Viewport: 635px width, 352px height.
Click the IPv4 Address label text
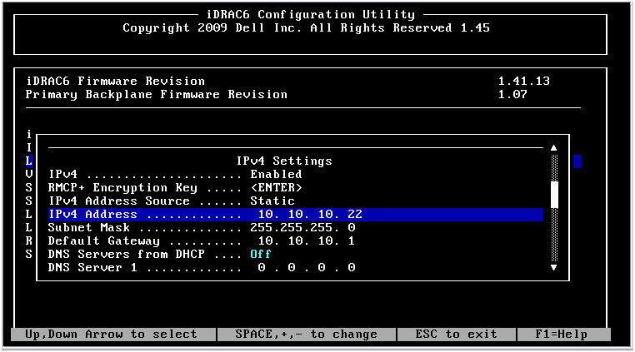92,215
